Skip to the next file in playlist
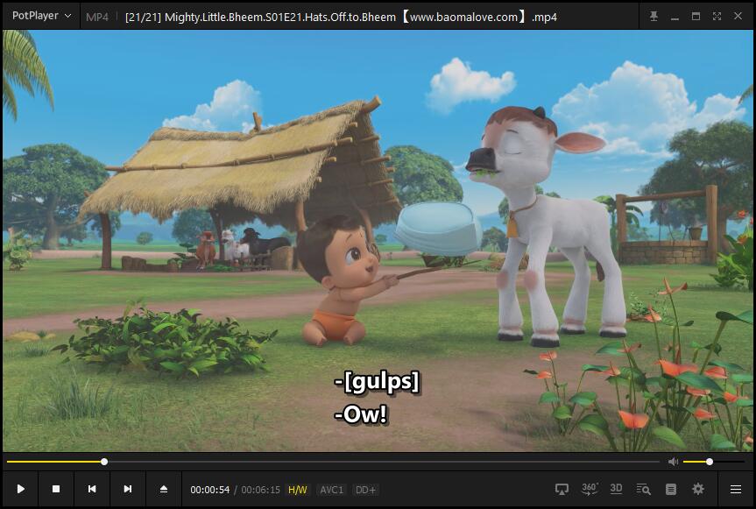Image resolution: width=756 pixels, height=509 pixels. tap(128, 489)
